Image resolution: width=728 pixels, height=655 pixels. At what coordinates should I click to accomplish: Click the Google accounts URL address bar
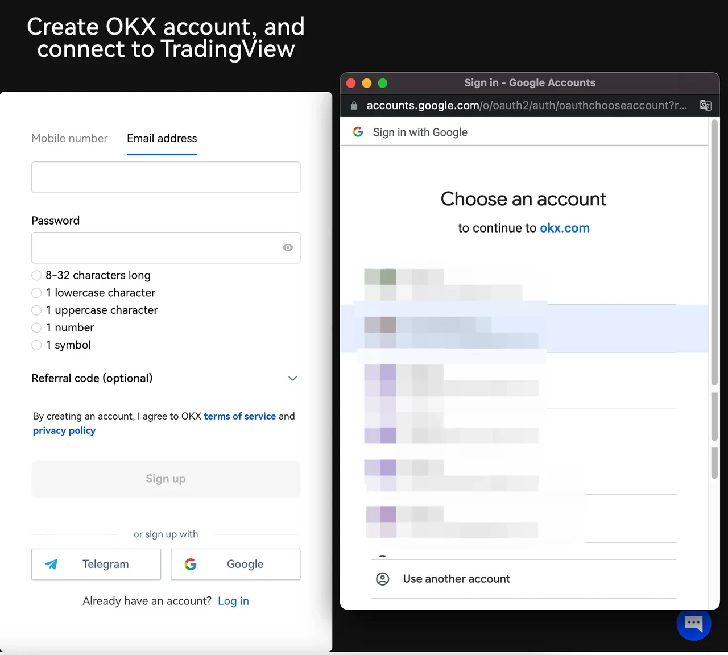tap(527, 105)
